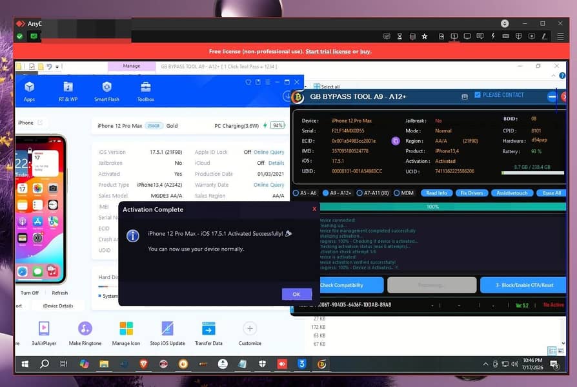Toggle the PLEASE CONTACT checkbox

[478, 95]
